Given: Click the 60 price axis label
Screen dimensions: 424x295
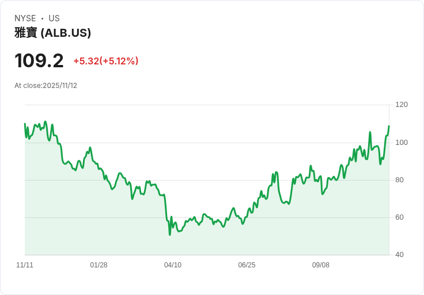Looking at the screenshot, I should (x=400, y=217).
